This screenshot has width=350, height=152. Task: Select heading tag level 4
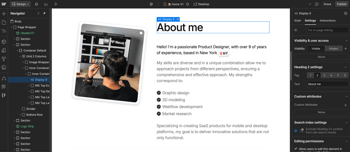coord(331,75)
